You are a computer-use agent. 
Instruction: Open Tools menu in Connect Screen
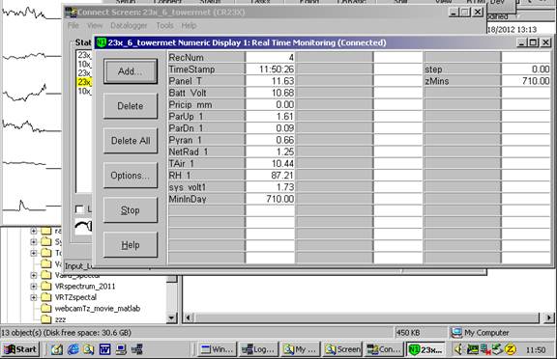coord(164,25)
